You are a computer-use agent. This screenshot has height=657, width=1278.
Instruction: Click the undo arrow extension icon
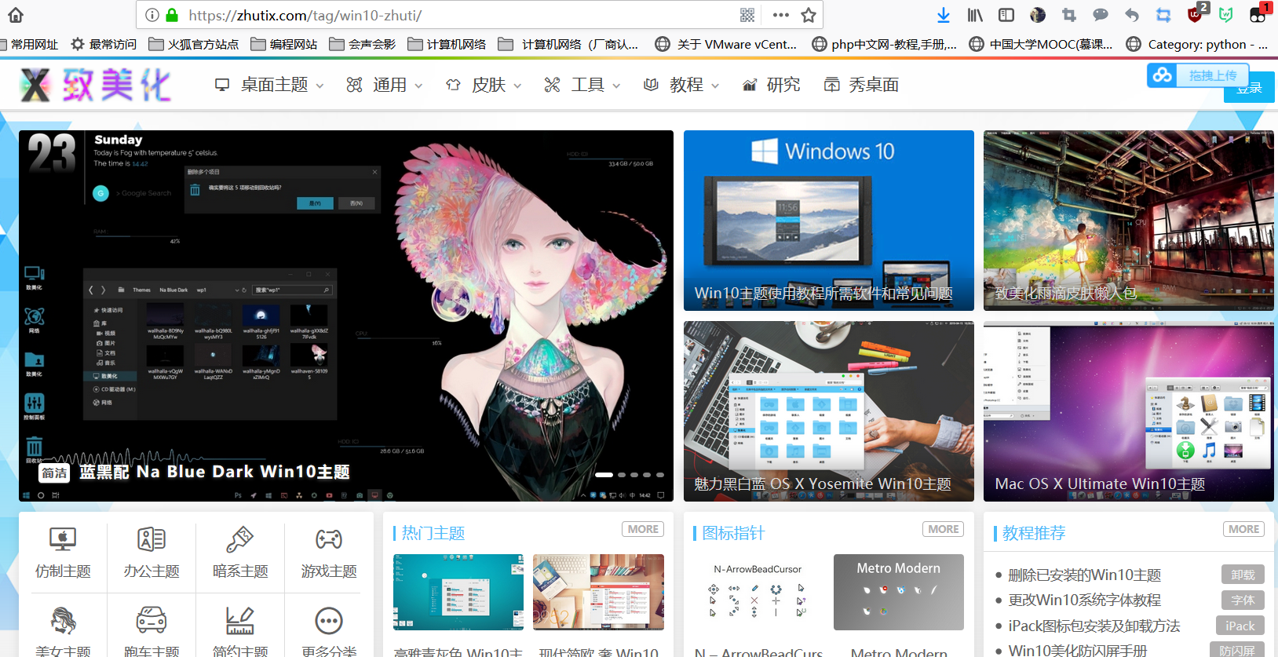point(1132,15)
